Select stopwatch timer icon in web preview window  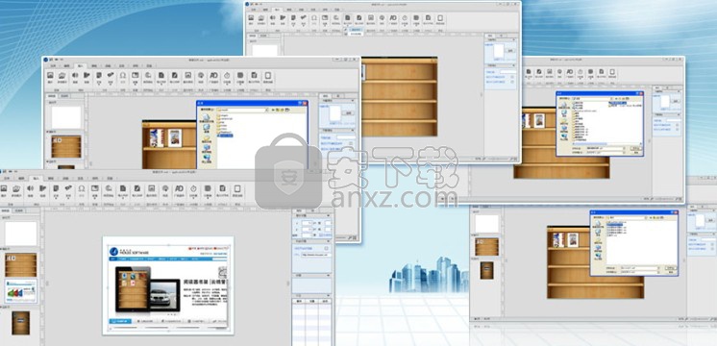point(193,188)
